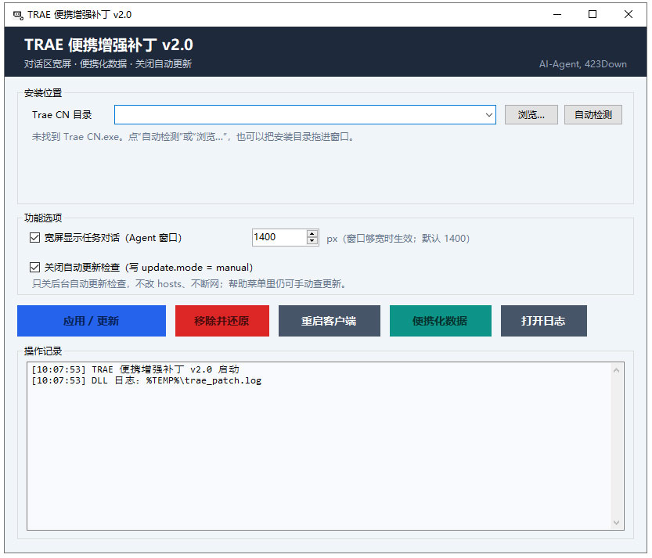Click the 'AI-Agent, 423Down' credit text
The image size is (652, 558).
(x=583, y=64)
